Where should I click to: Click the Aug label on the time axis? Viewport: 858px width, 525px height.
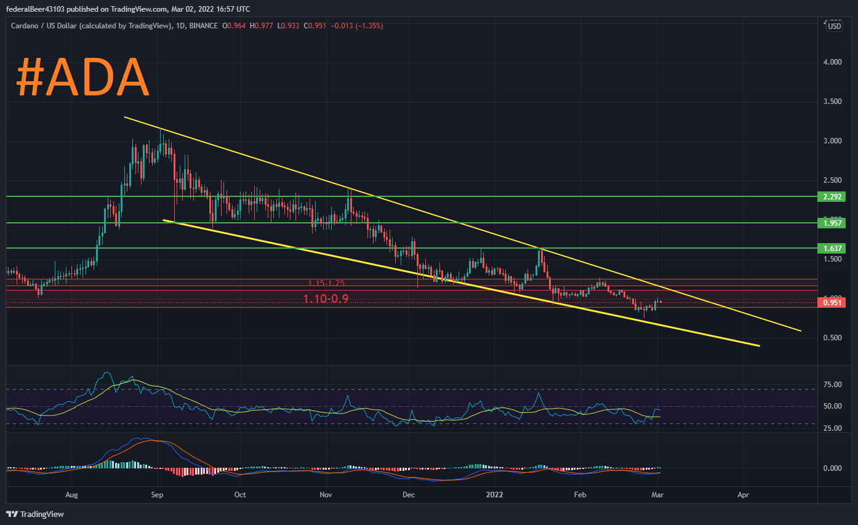(x=72, y=494)
